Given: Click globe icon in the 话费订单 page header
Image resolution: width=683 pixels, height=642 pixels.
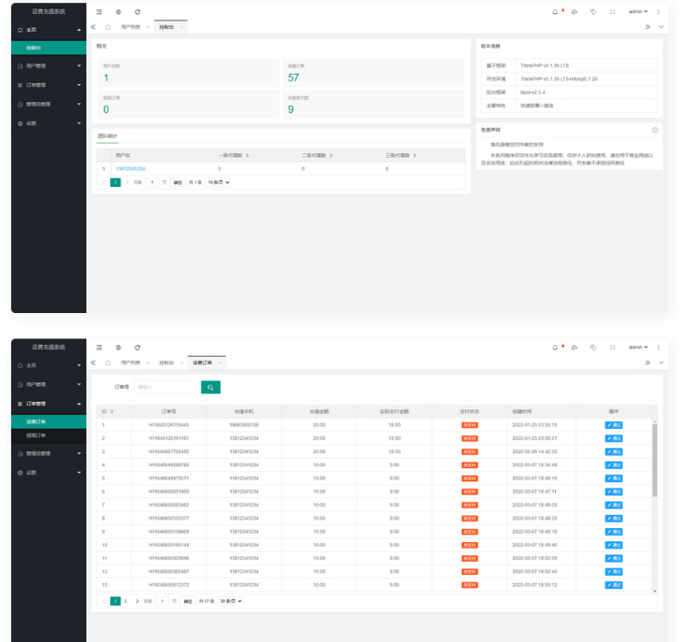Looking at the screenshot, I should tap(118, 347).
